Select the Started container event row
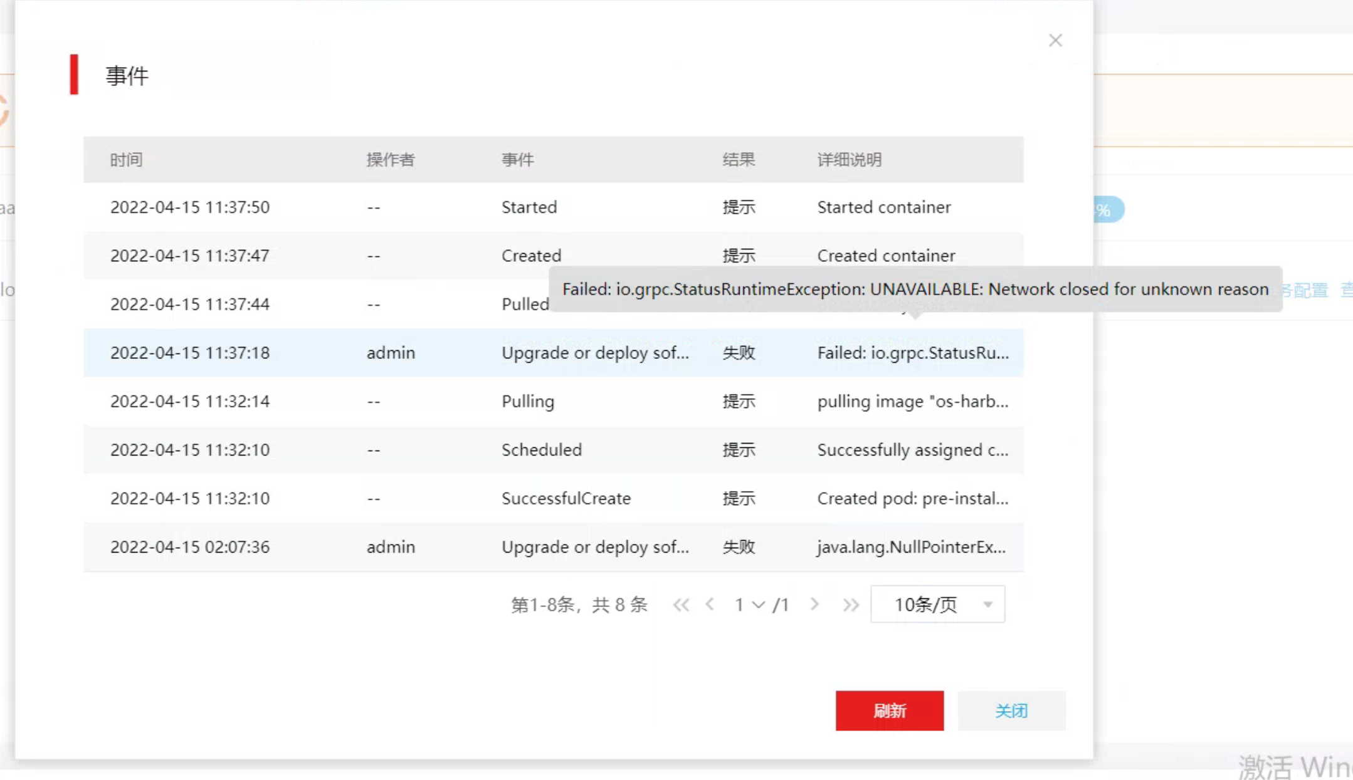The image size is (1353, 780). [x=529, y=207]
